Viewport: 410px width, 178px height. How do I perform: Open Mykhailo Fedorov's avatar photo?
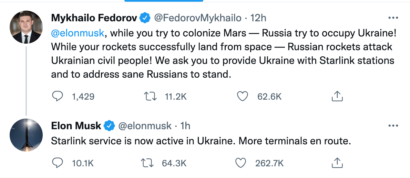coord(26,27)
